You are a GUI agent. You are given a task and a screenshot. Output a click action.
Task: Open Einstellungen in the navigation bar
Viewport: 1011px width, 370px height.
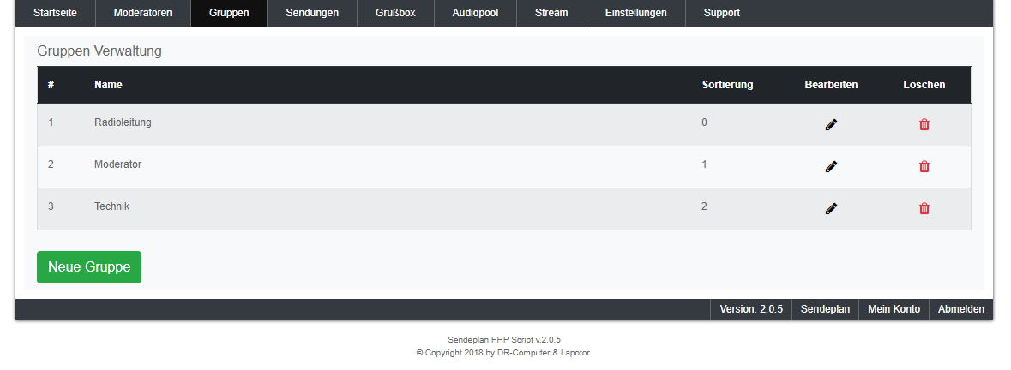(635, 13)
